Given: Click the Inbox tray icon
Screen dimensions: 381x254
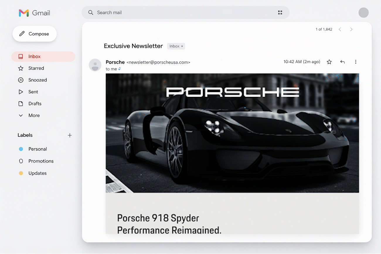Looking at the screenshot, I should click(21, 57).
